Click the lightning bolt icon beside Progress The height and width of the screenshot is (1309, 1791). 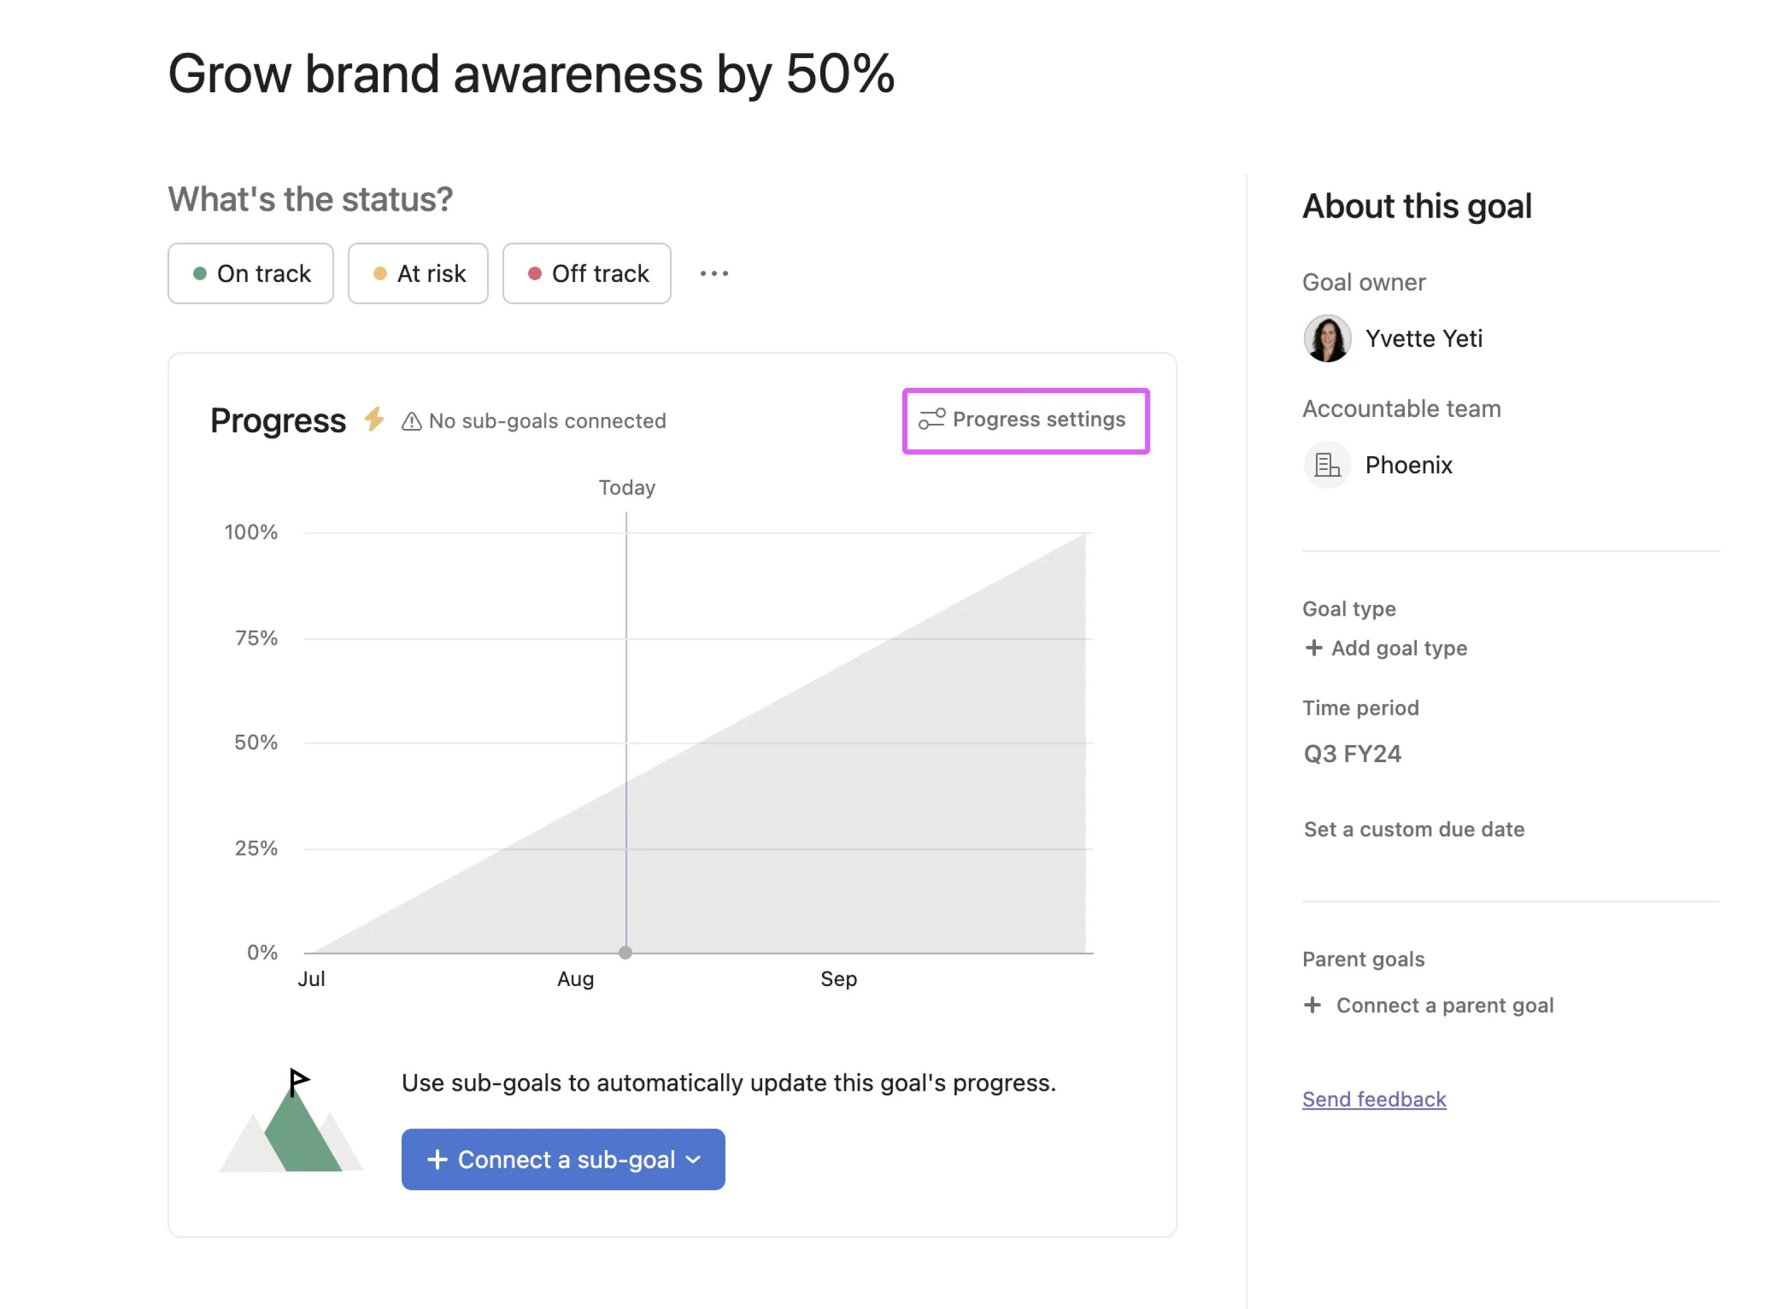point(374,419)
